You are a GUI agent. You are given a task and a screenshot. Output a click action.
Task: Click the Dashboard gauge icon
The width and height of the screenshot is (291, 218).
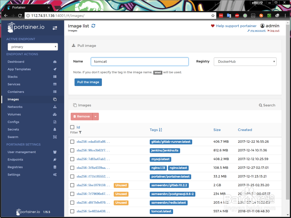pos(55,62)
